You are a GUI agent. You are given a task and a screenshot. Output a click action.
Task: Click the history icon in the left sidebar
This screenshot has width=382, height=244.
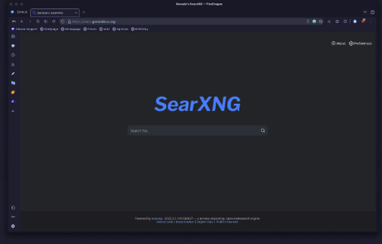point(13,55)
